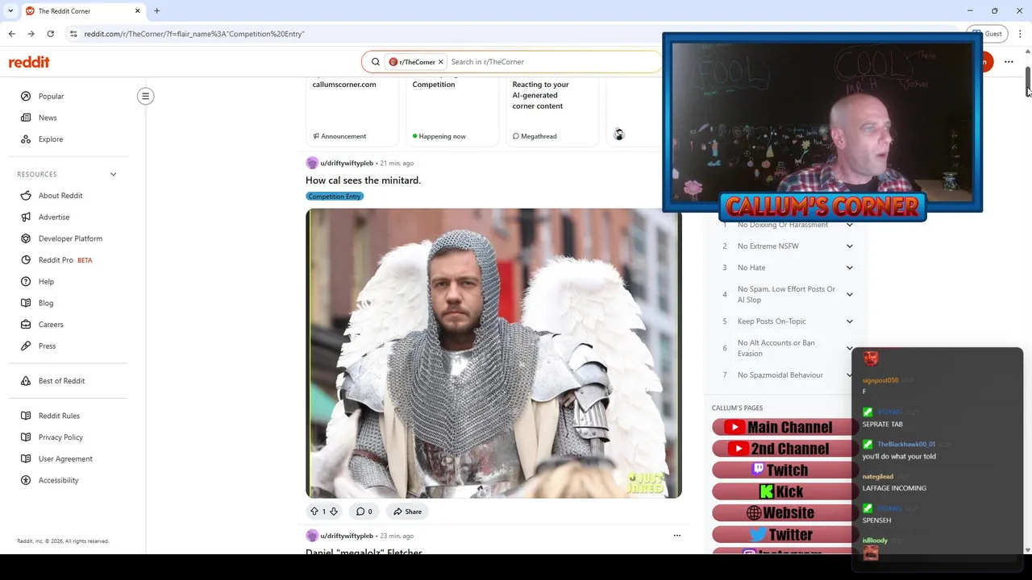Close The Reddit Corner tab
This screenshot has height=580, width=1032.
coord(137,11)
